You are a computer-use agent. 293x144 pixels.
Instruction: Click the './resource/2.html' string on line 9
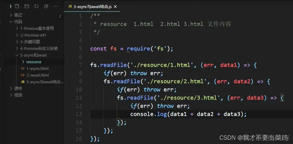(175, 82)
